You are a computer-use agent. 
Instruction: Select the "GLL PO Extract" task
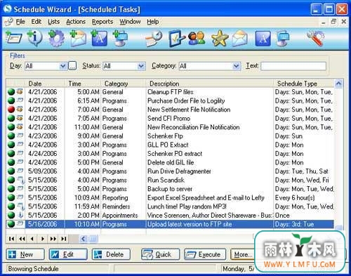pos(170,145)
